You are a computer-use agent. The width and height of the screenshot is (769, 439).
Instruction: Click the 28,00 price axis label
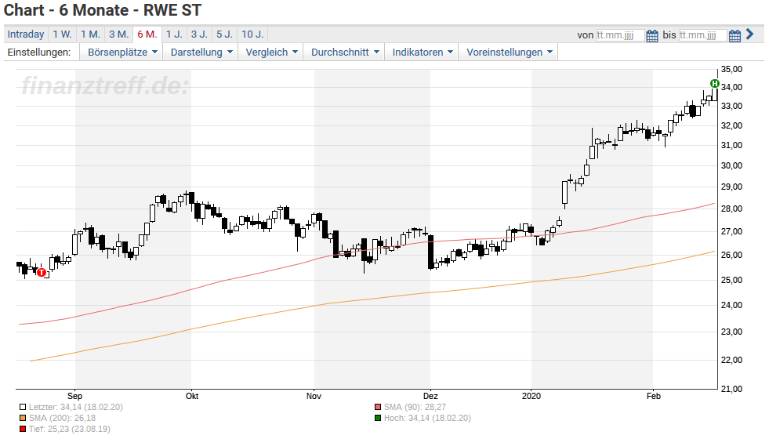(731, 209)
